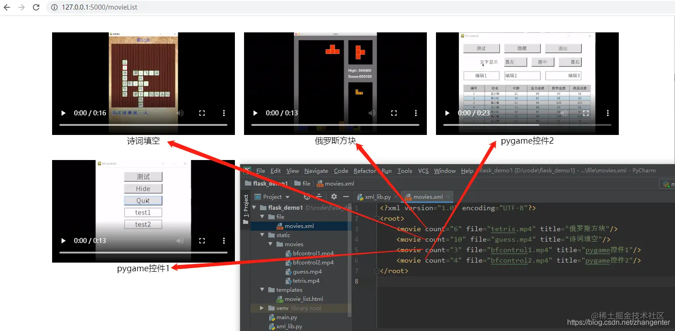Close the xml_lib.py editor tab
The height and width of the screenshot is (331, 675).
pyautogui.click(x=396, y=197)
